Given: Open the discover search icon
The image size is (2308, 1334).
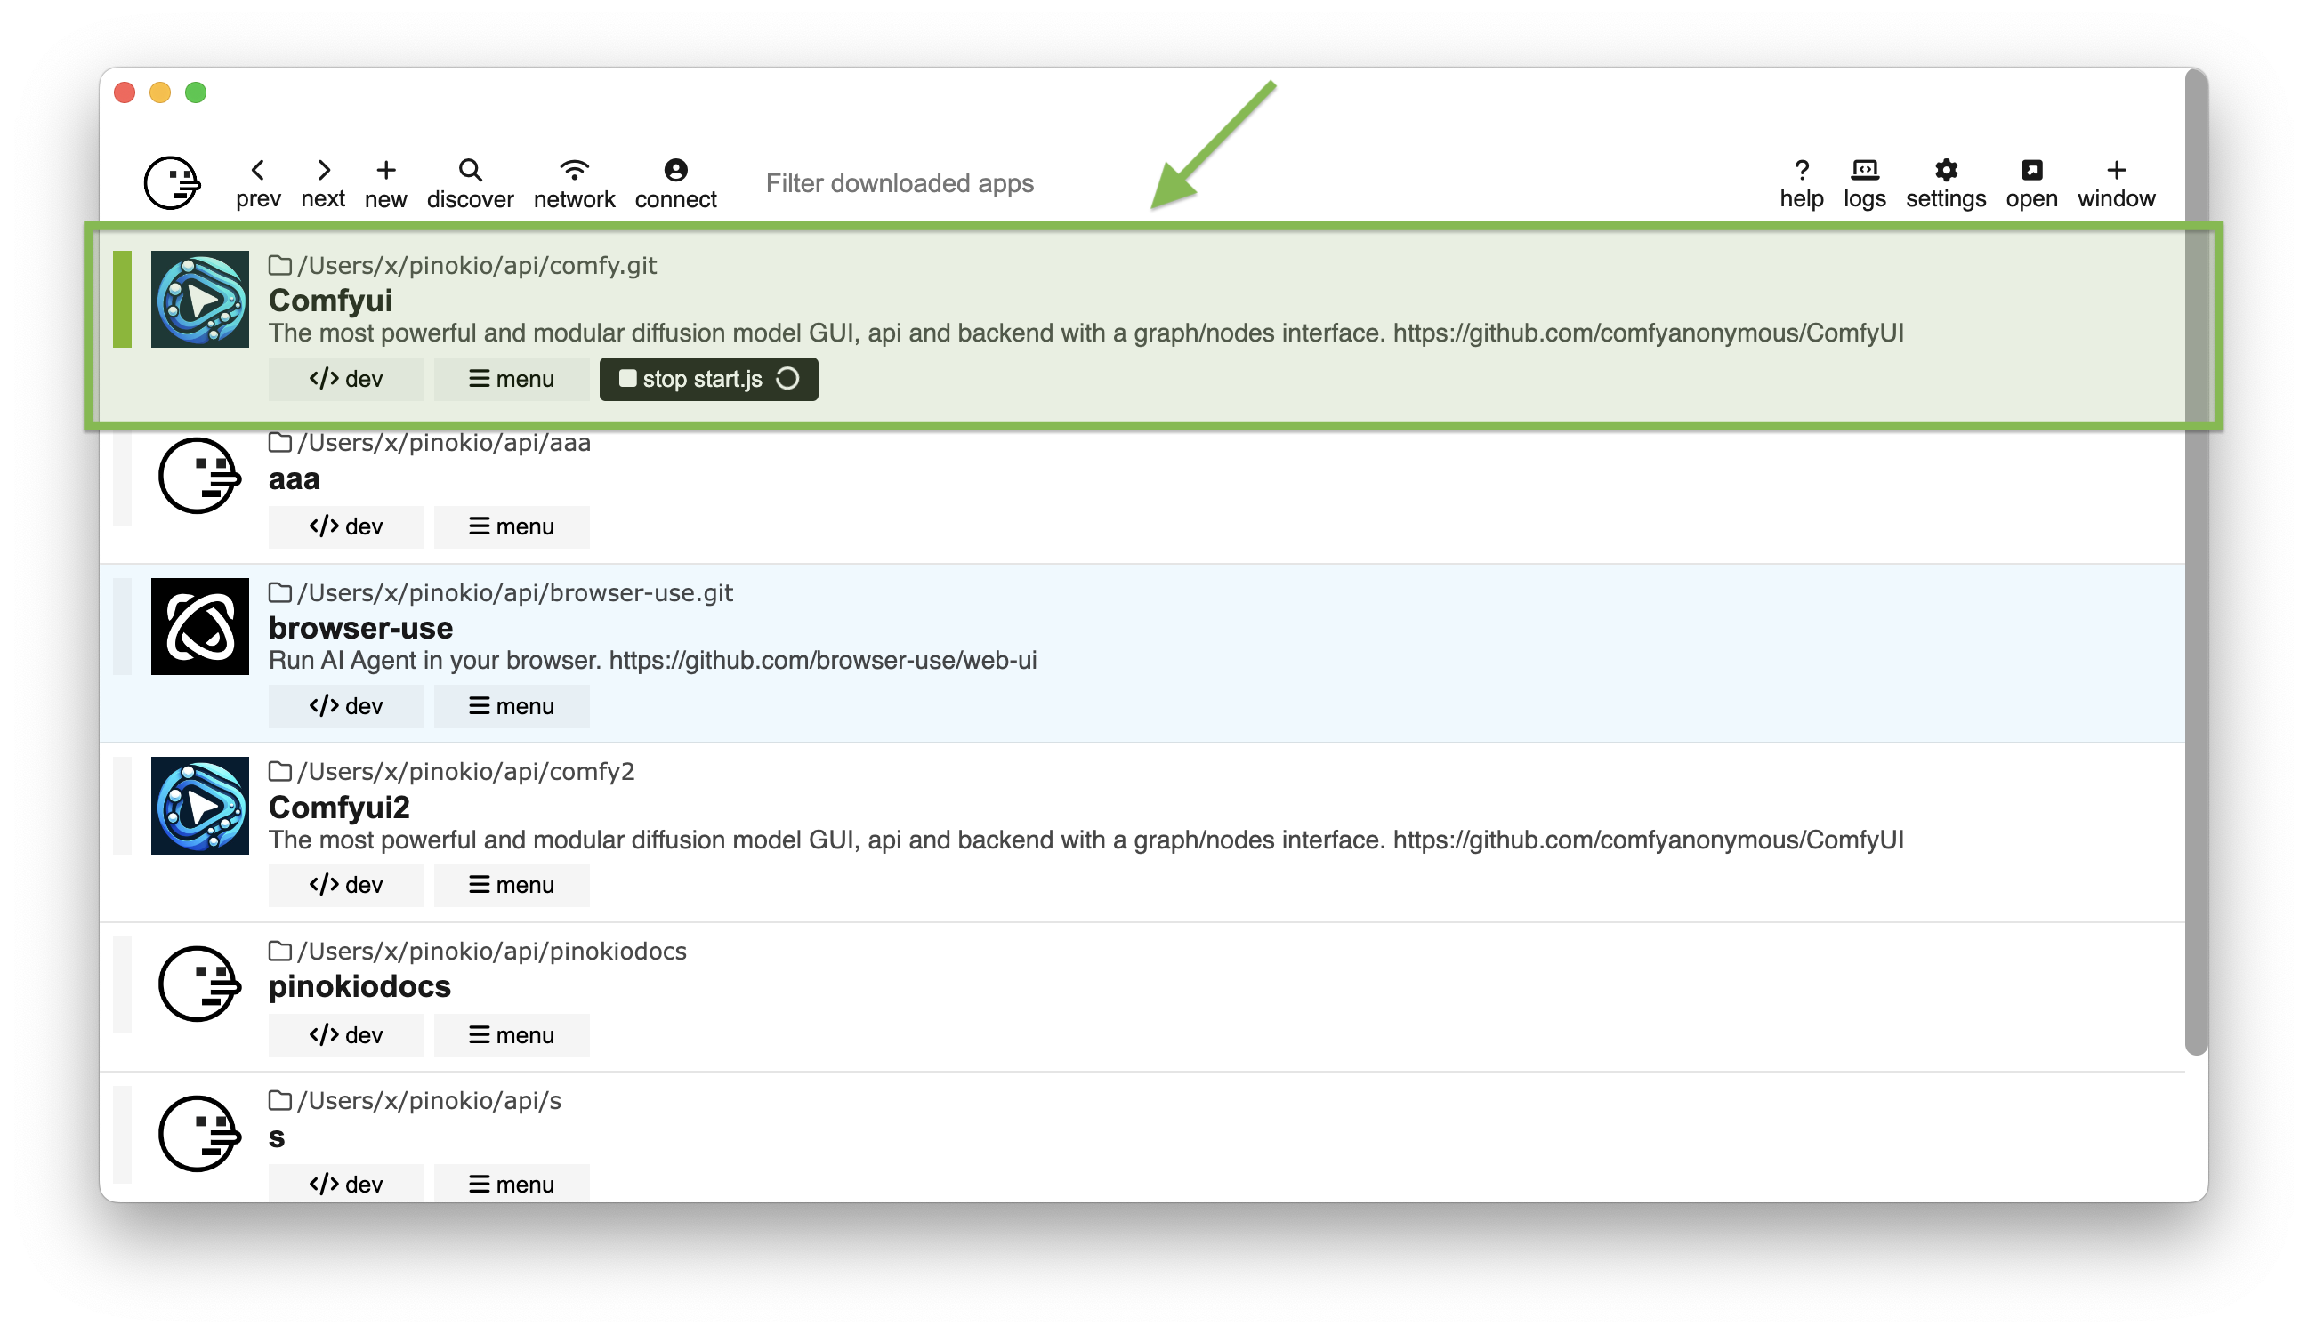Looking at the screenshot, I should click(x=470, y=182).
